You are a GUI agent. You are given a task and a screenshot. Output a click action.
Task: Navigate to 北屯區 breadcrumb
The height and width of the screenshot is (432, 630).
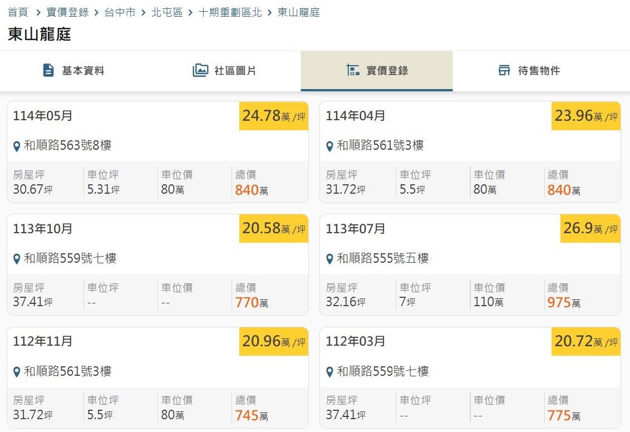(167, 12)
